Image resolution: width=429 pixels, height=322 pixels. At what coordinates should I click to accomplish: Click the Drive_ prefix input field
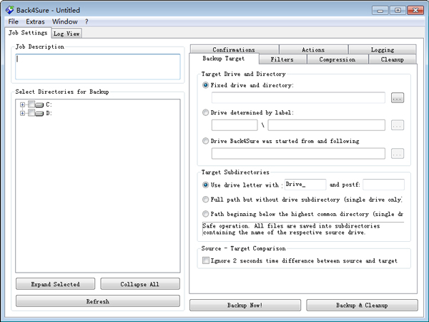coord(305,185)
